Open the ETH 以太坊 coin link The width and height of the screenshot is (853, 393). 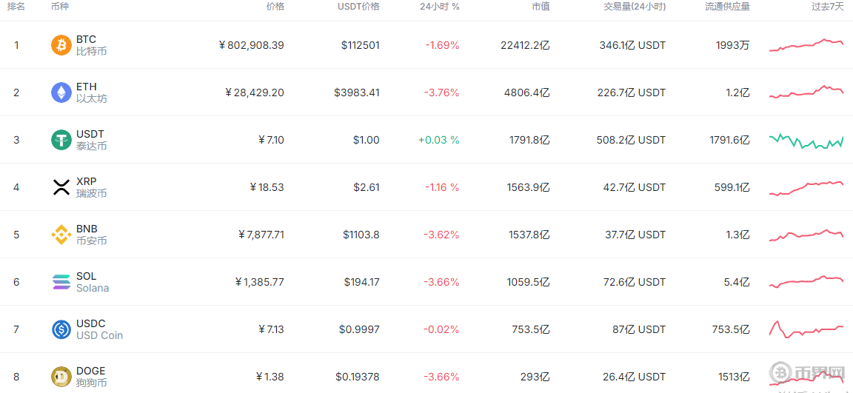point(91,93)
